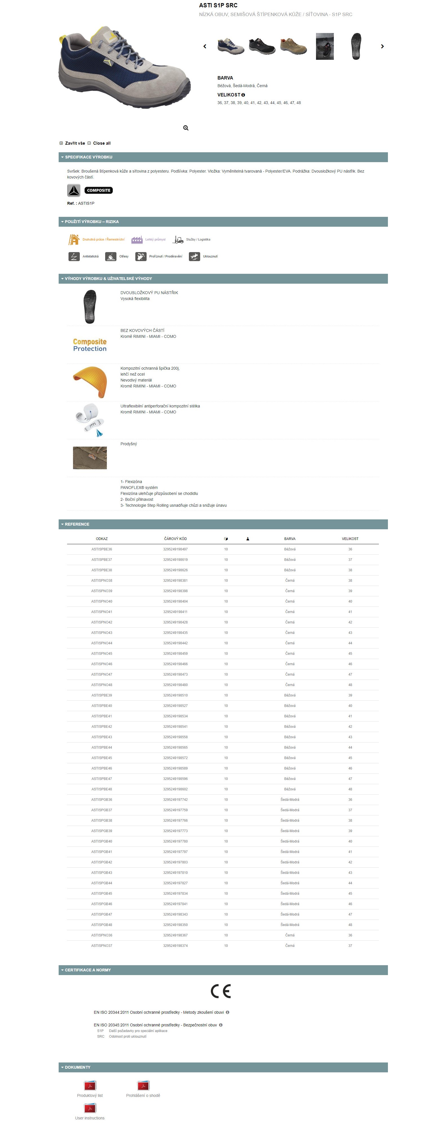Click info icon beside EN ISO 20344:2011
The image size is (446, 1131).
(228, 1013)
